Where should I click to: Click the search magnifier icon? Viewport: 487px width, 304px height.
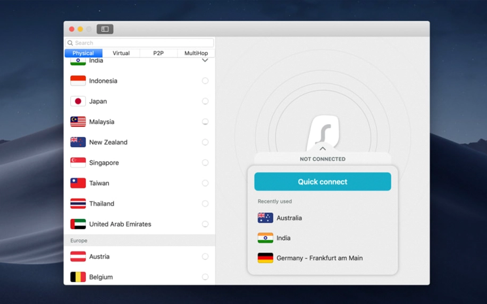coord(70,43)
